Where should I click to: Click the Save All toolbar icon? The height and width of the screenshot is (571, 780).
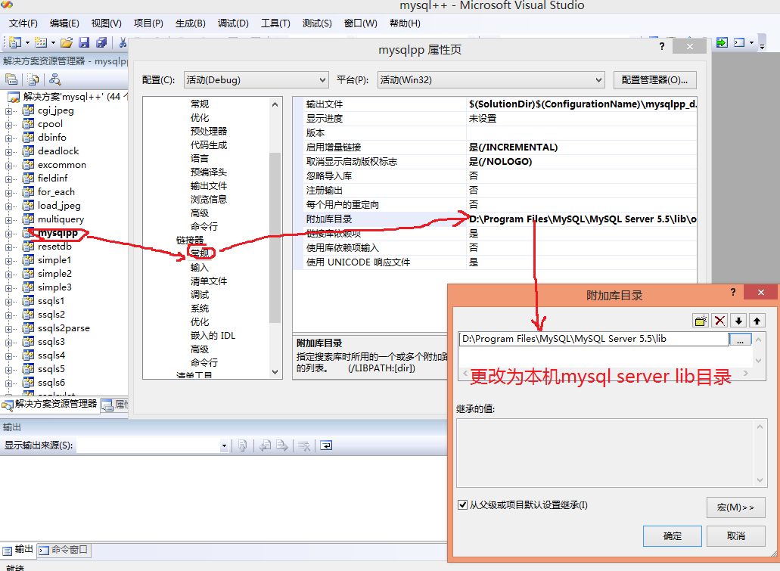[x=101, y=43]
